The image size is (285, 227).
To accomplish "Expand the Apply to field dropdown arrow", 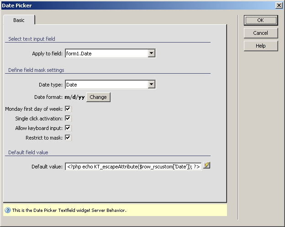I will coord(152,54).
